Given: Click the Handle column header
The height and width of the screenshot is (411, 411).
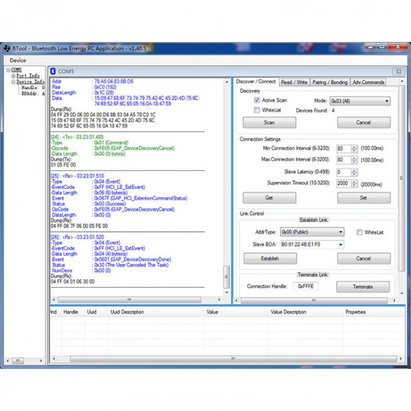Looking at the screenshot, I should pyautogui.click(x=71, y=312).
